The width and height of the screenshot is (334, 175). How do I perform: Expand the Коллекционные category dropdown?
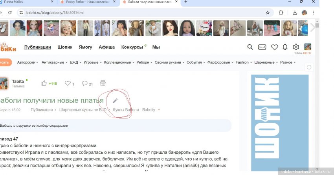pyautogui.click(x=119, y=62)
